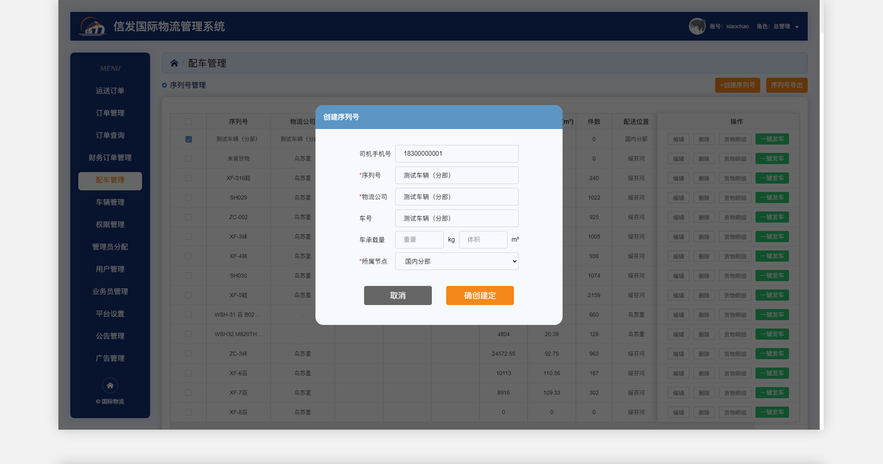Confirm with the orange 确创建定 button
Screen dimensions: 883x464
pos(479,295)
